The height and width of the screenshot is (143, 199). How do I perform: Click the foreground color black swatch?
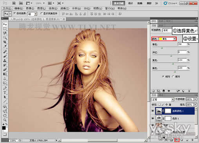(x=4, y=128)
